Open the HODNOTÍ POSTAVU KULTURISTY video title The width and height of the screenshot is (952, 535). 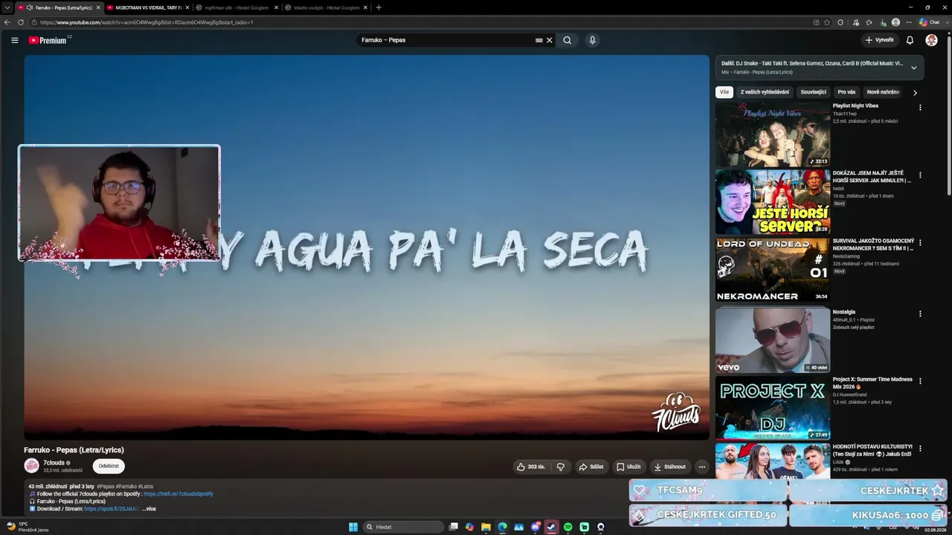tap(872, 450)
